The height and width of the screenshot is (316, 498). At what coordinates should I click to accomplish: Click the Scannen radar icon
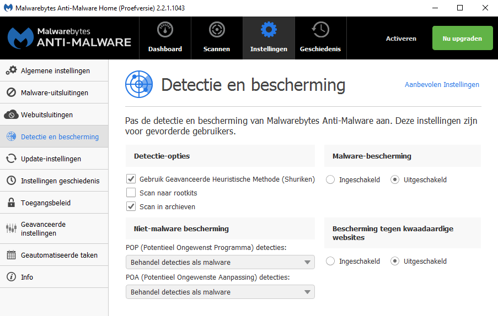[x=217, y=30]
